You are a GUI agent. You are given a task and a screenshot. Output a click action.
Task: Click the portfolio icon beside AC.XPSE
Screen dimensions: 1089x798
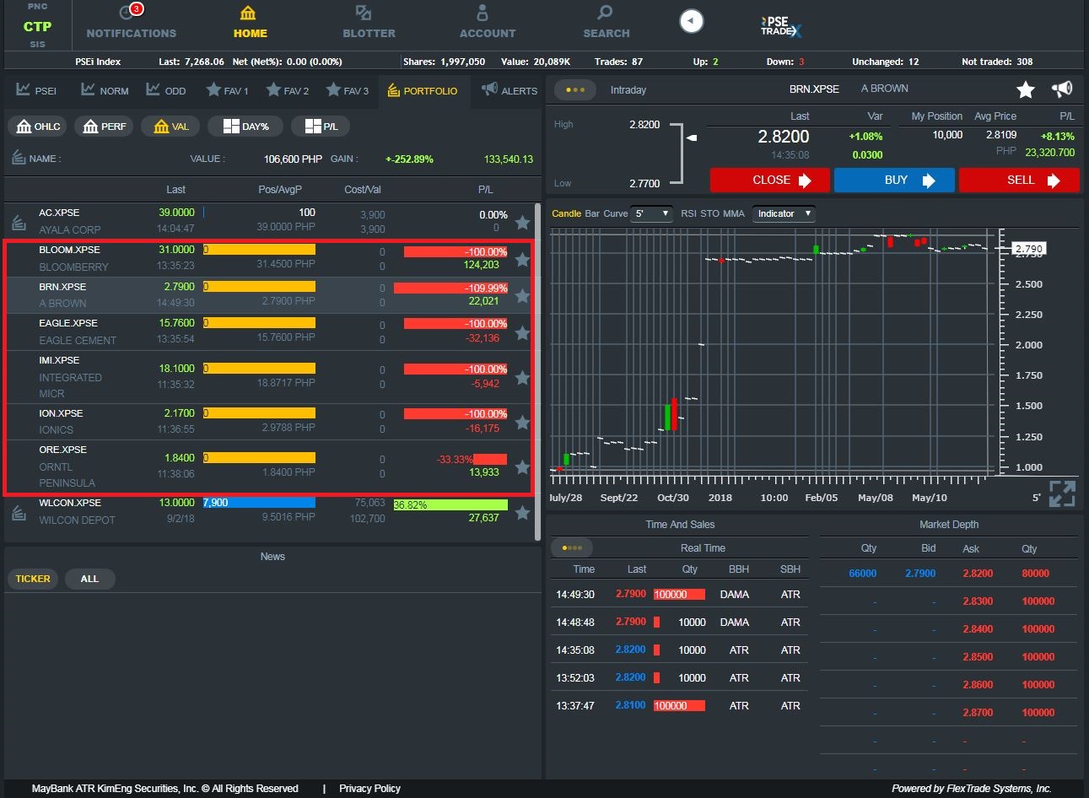pos(19,223)
